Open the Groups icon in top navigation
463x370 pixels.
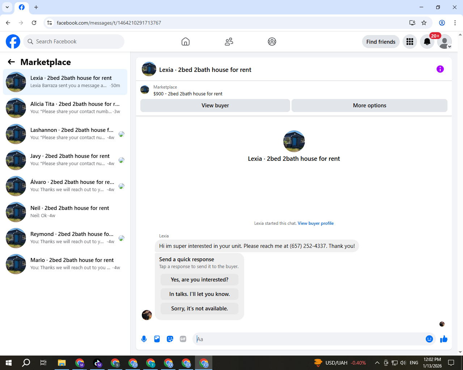[x=272, y=42]
